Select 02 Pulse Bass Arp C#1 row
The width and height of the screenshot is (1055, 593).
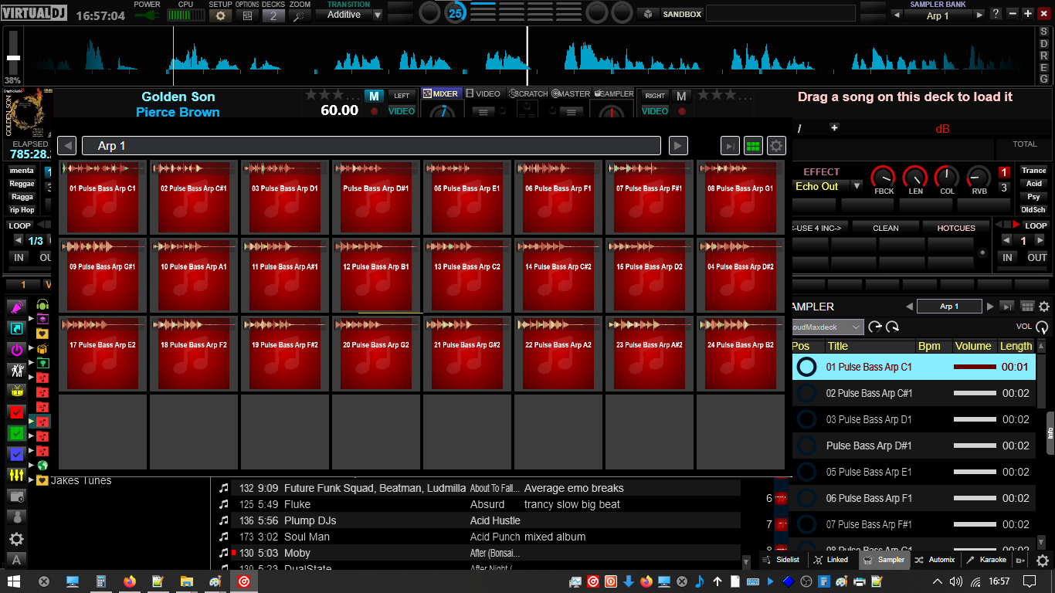[x=914, y=393]
